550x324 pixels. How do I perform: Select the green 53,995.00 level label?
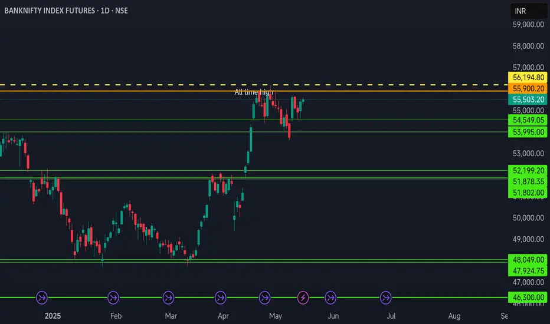528,132
